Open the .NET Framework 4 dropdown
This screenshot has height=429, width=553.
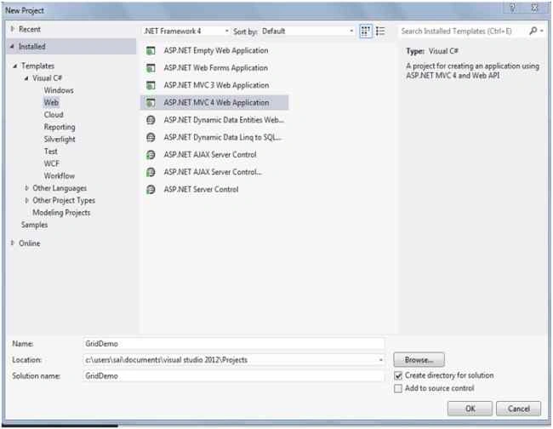tap(186, 31)
